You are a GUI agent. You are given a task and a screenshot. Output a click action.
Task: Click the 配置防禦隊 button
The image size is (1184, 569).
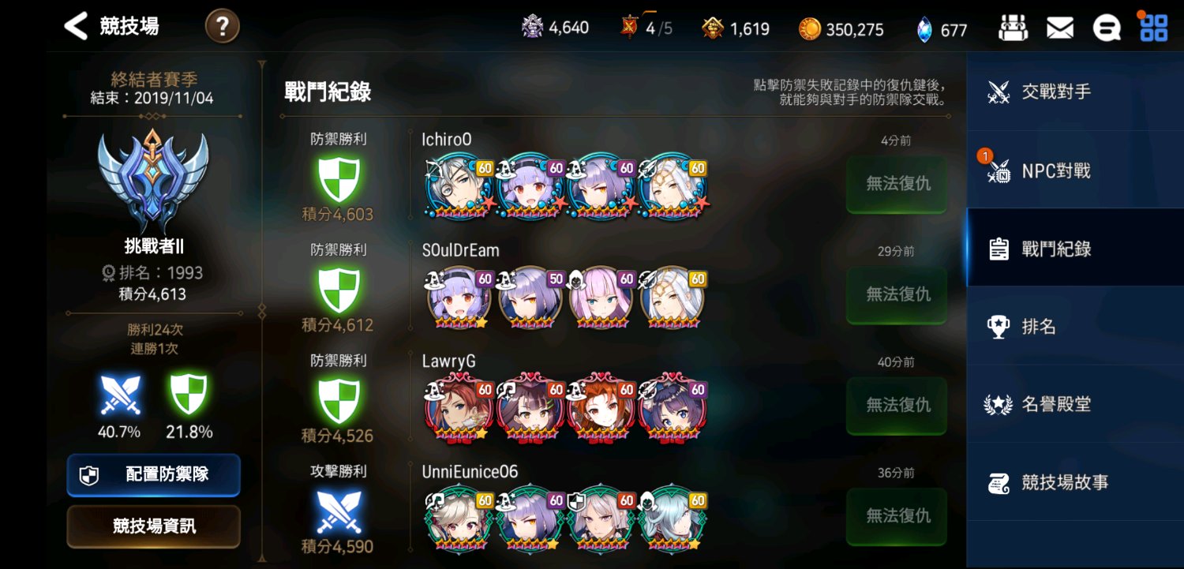coord(153,474)
